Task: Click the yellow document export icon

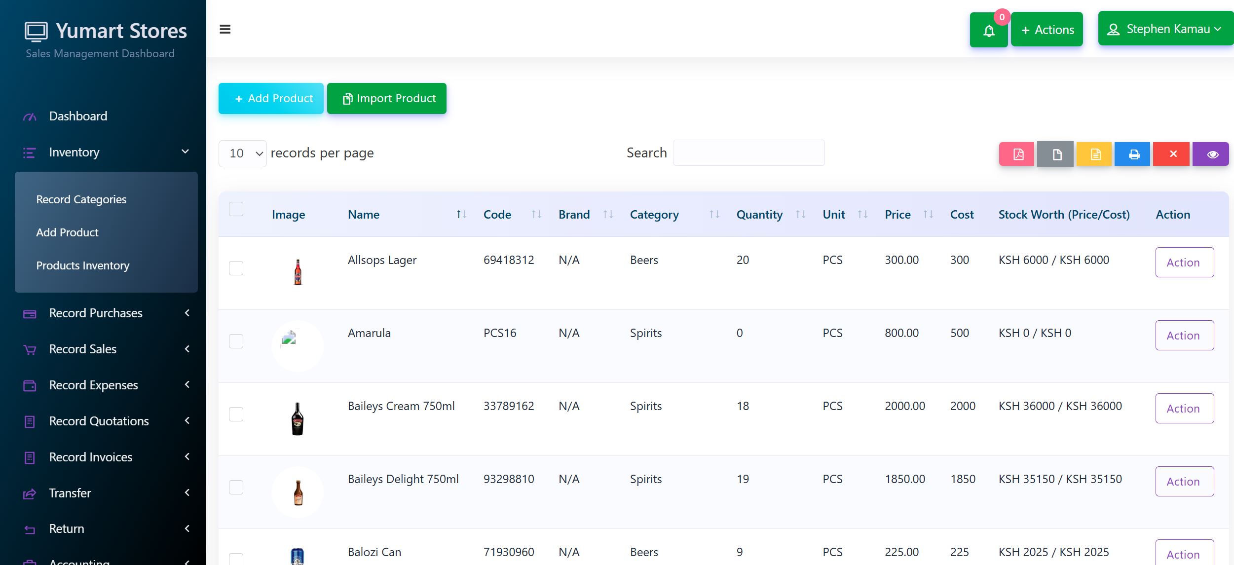Action: (1094, 154)
